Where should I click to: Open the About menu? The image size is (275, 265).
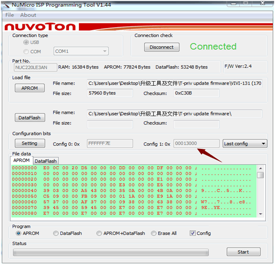(28, 15)
